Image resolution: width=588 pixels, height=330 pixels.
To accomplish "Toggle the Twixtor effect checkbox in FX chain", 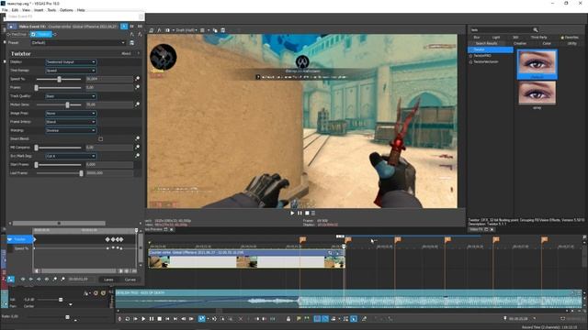I will [x=33, y=35].
